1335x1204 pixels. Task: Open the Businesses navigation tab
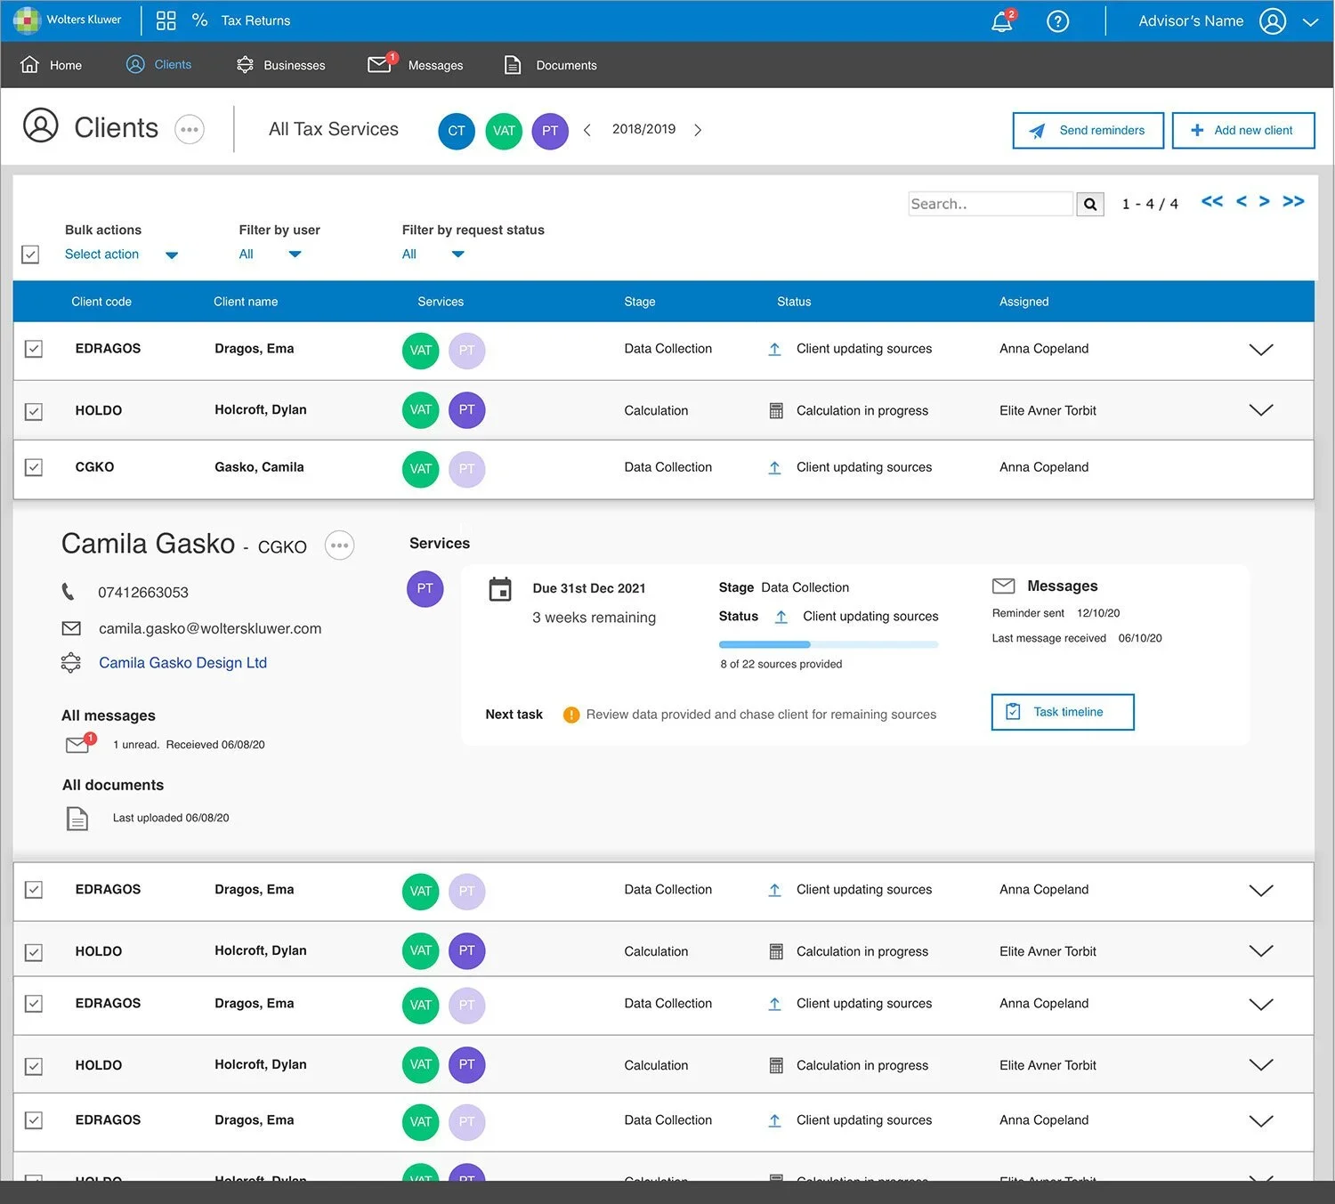pos(281,65)
